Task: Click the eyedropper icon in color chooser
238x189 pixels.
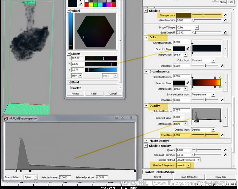Action: [81, 4]
